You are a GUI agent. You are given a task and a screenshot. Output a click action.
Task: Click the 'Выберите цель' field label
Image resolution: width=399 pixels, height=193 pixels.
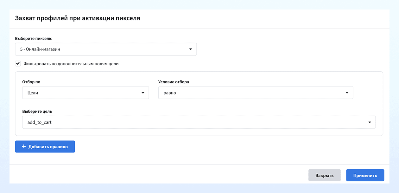tap(37, 112)
